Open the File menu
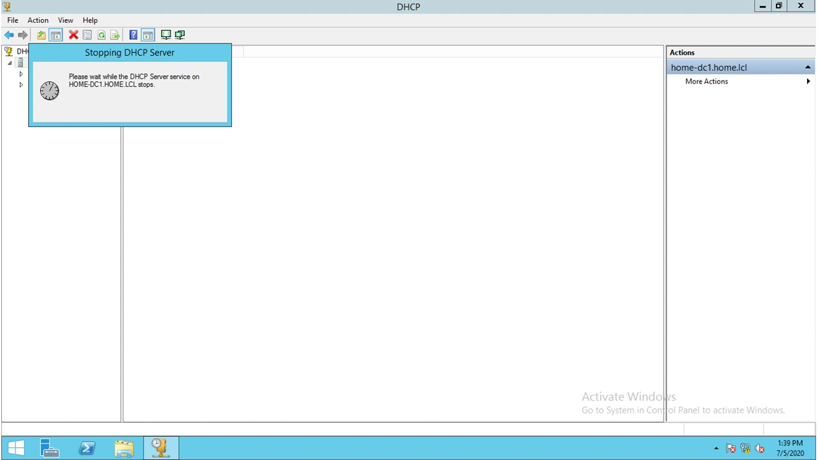The height and width of the screenshot is (460, 818). [13, 20]
